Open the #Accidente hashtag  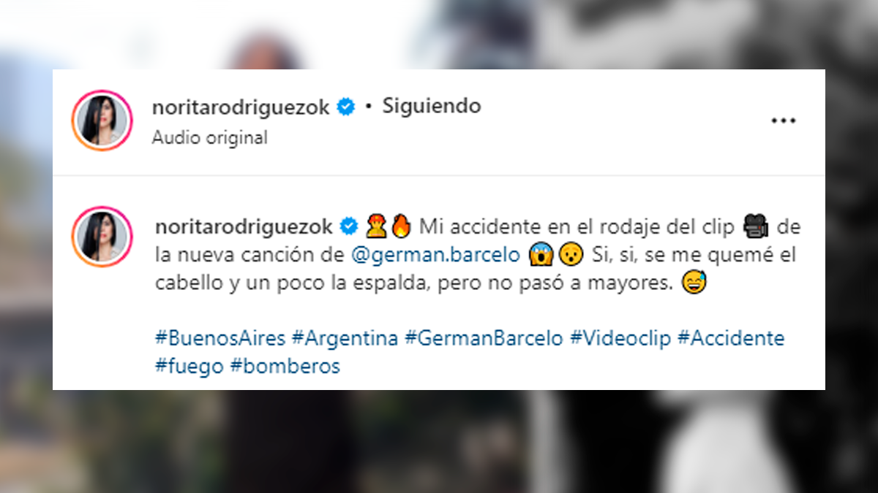click(x=731, y=339)
